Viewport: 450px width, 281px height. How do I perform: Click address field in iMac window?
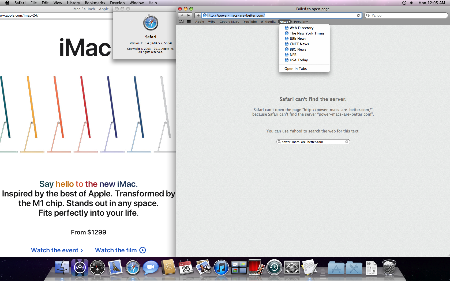pyautogui.click(x=56, y=15)
